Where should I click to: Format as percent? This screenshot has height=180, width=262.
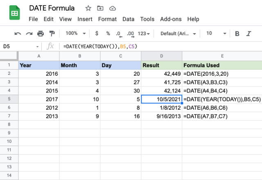coord(108,34)
